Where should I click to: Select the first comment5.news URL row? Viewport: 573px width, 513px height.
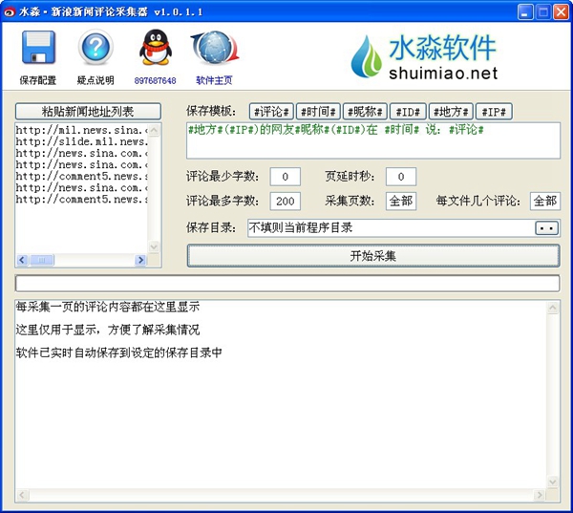81,177
